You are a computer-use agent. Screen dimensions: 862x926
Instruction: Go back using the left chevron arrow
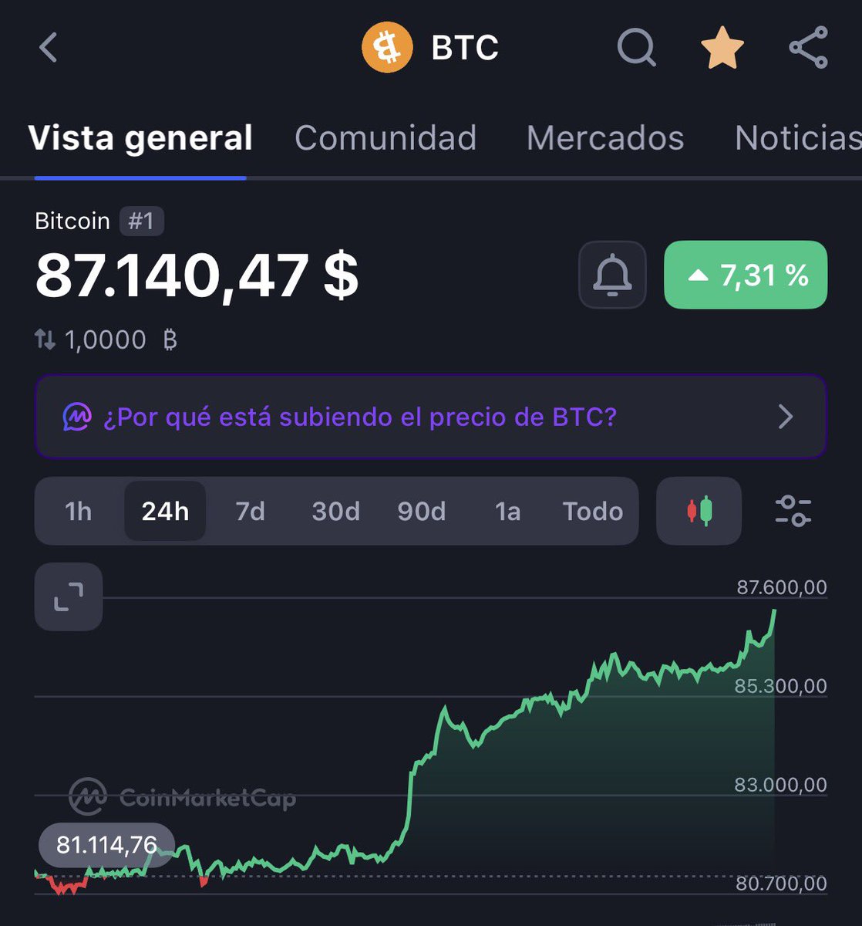click(x=49, y=48)
